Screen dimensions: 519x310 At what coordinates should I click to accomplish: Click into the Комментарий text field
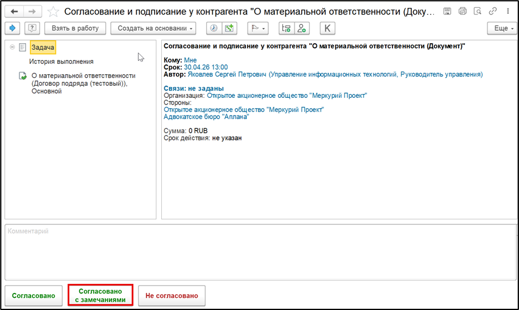pyautogui.click(x=260, y=252)
